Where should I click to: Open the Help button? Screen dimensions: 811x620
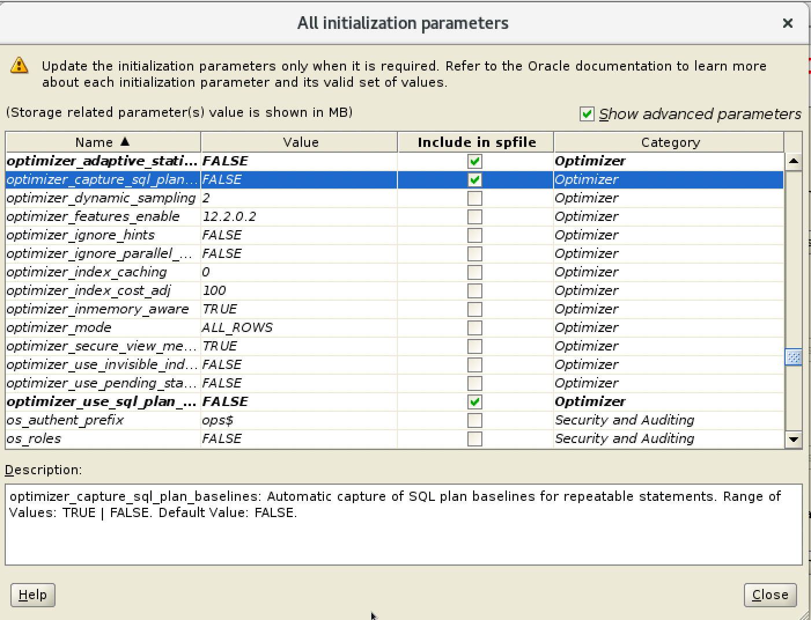[x=33, y=595]
